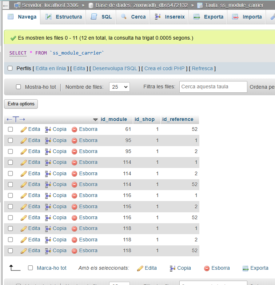This screenshot has height=285, width=275.
Task: Click Copia icon for row 118 reference 2
Action: pos(48,240)
